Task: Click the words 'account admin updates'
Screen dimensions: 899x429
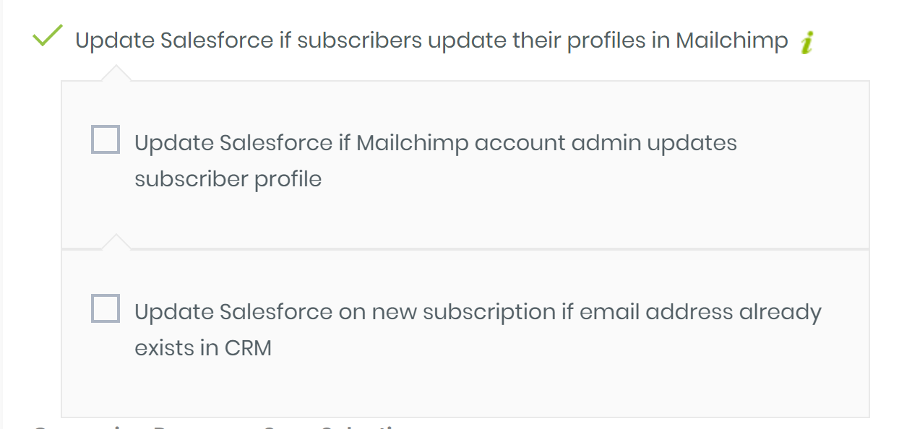Action: point(606,143)
